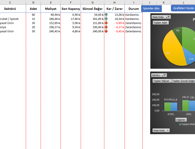Open the Hisse Kodu filter on pie chart
This screenshot has width=195, height=149.
click(x=161, y=17)
